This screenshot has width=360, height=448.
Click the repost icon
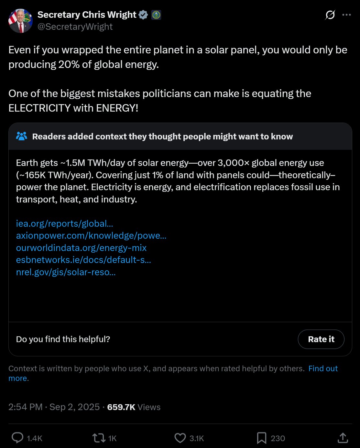[99, 438]
